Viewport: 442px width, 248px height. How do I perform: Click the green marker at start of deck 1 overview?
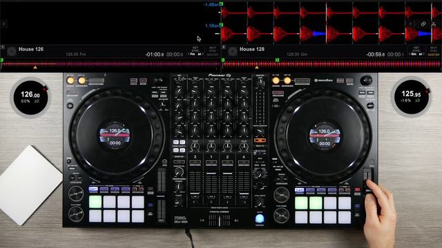[2, 60]
